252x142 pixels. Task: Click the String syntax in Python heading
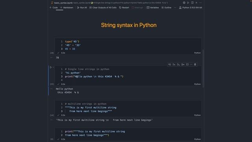pyautogui.click(x=129, y=25)
